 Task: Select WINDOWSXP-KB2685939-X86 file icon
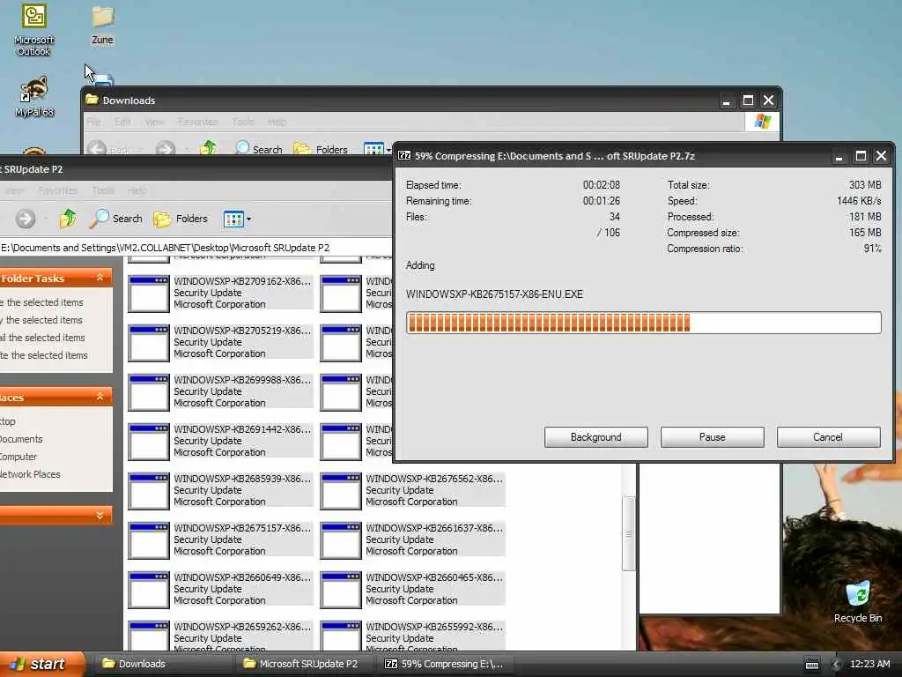(x=148, y=491)
